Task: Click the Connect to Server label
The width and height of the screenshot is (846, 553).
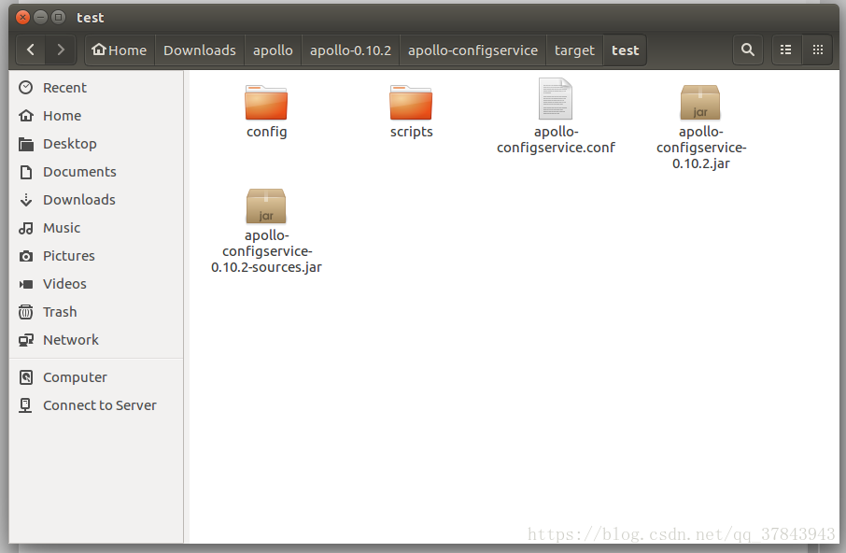Action: click(x=100, y=405)
